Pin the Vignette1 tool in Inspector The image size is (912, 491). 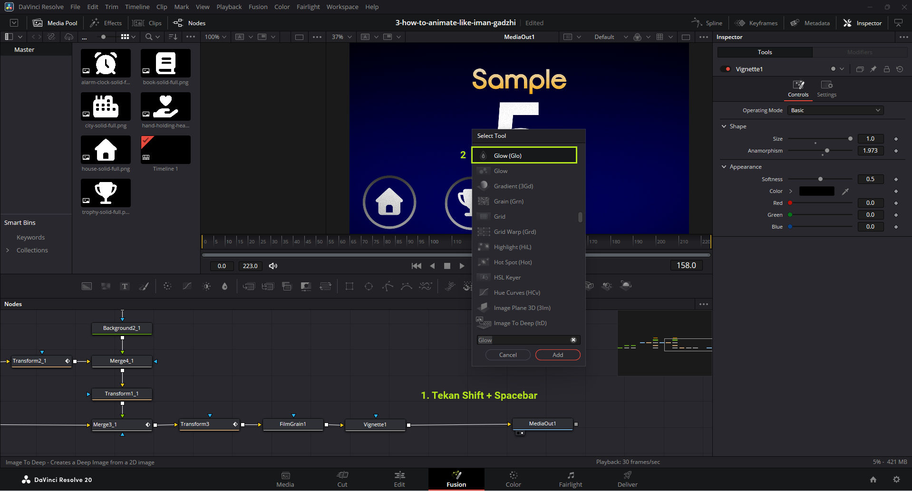tap(873, 69)
